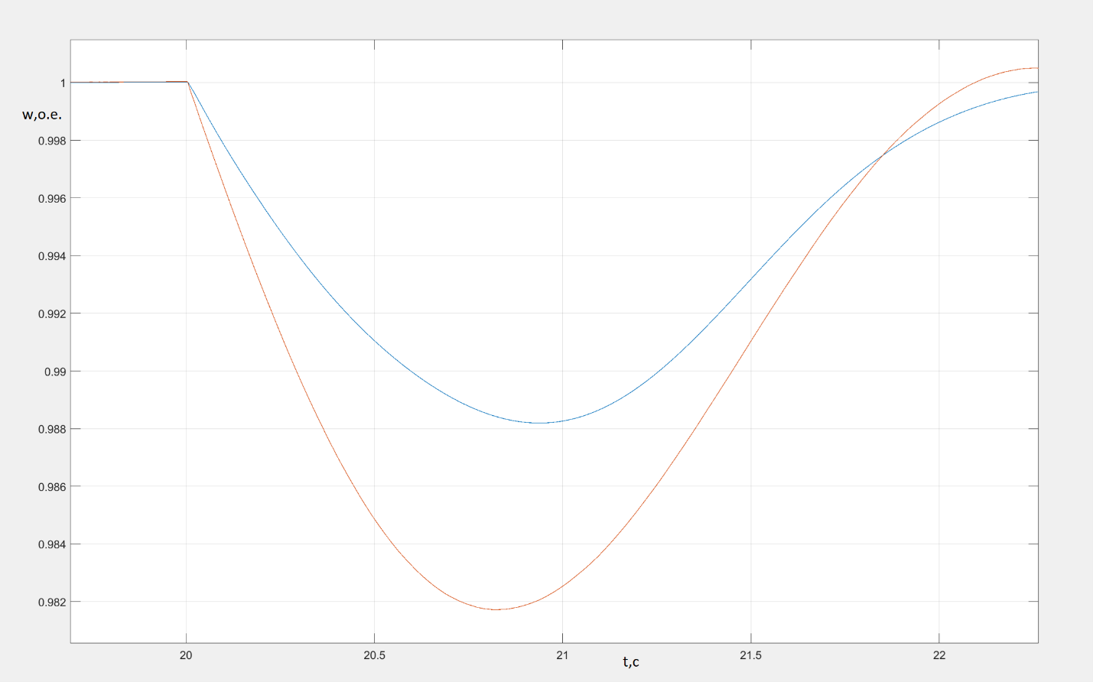Click the y-axis label "w,o.e."
The width and height of the screenshot is (1093, 682).
click(42, 115)
